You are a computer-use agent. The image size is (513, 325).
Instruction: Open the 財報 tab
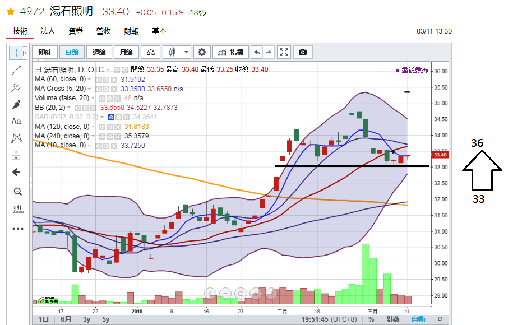click(x=132, y=31)
